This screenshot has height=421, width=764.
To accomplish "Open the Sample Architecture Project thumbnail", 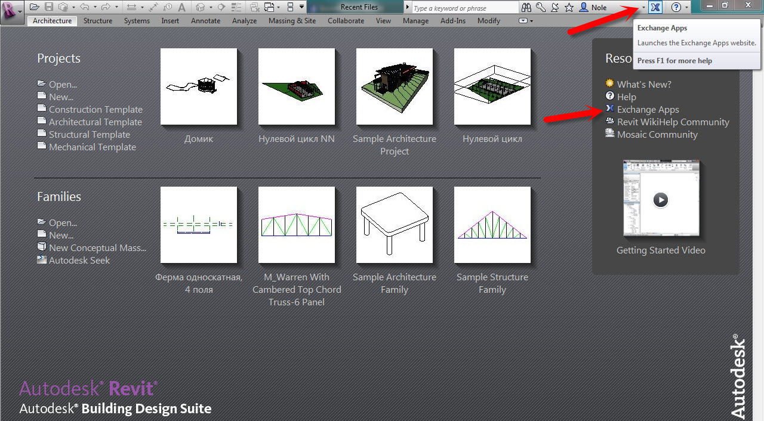I will 395,86.
